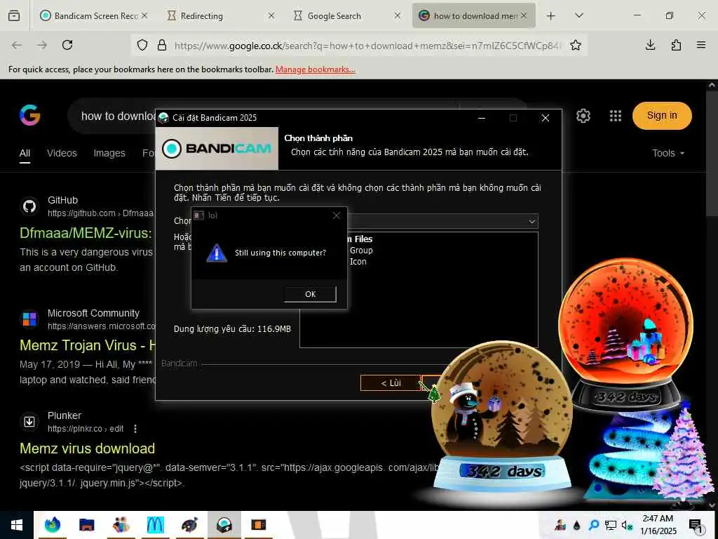This screenshot has height=539, width=718.
Task: Open the Memz Trojan Virus result
Action: coord(88,345)
